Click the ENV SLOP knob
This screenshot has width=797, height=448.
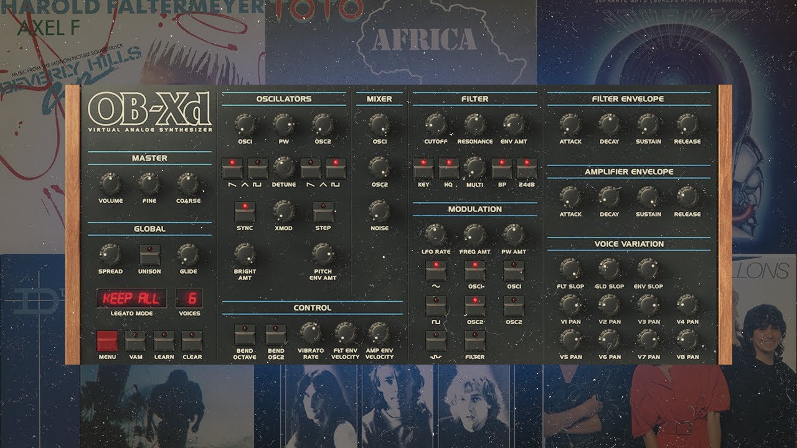coord(648,269)
